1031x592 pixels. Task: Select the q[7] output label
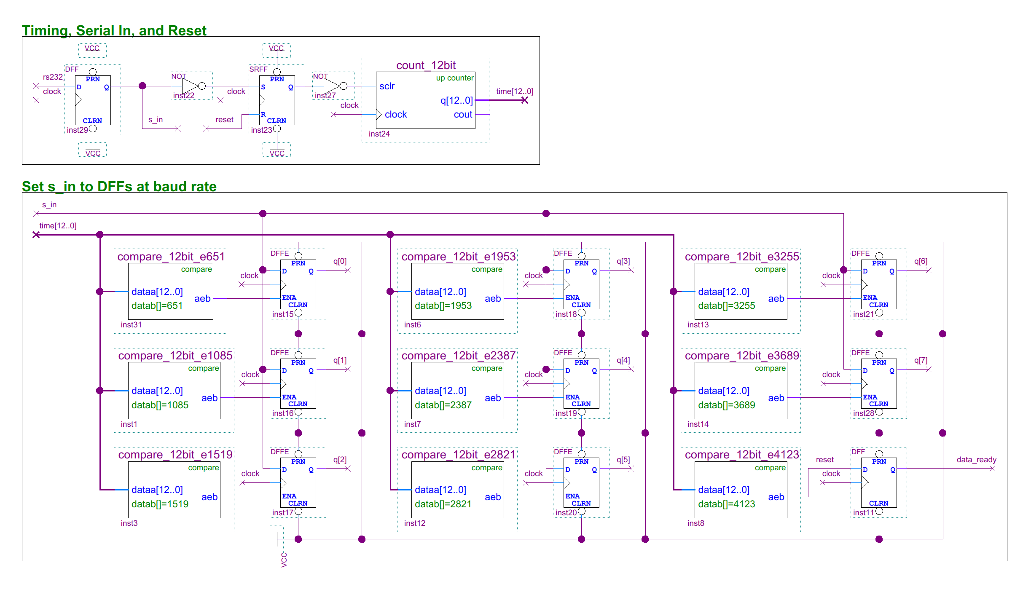point(921,360)
